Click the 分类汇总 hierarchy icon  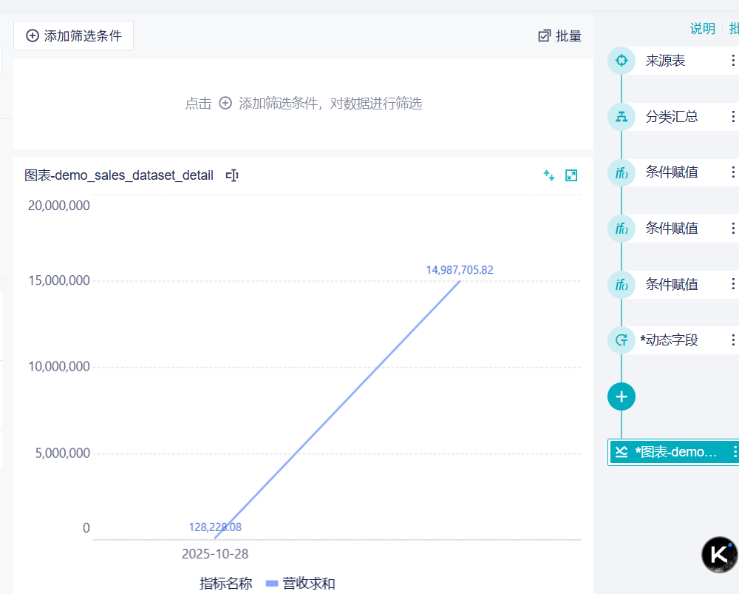(621, 117)
